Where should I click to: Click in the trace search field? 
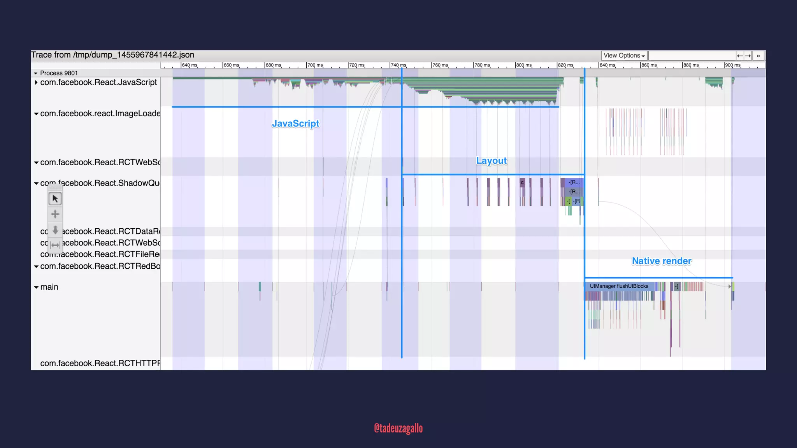[x=692, y=56]
